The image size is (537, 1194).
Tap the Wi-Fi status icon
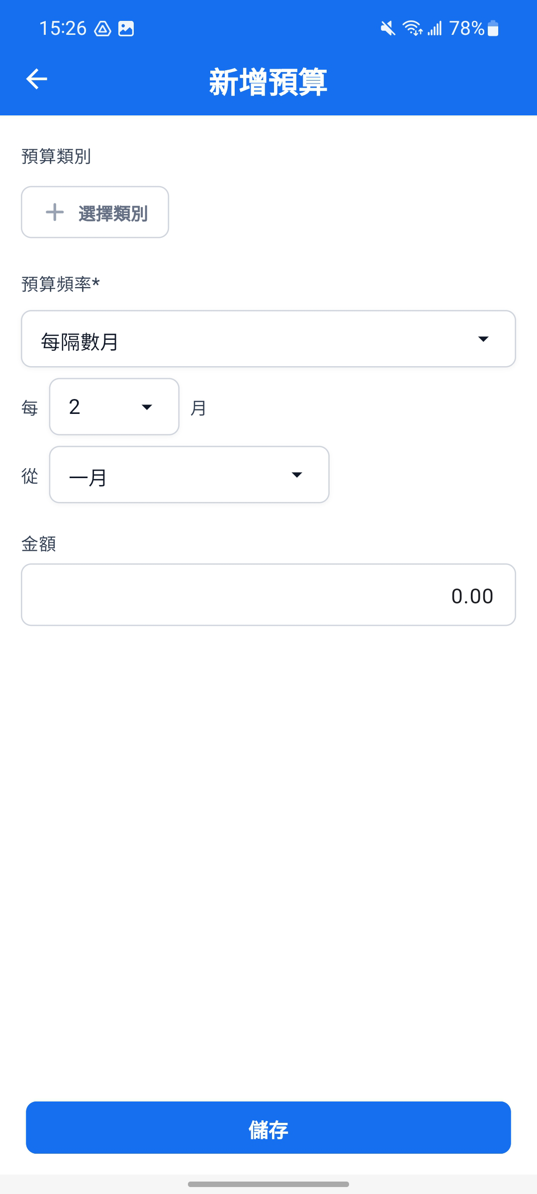pyautogui.click(x=413, y=29)
